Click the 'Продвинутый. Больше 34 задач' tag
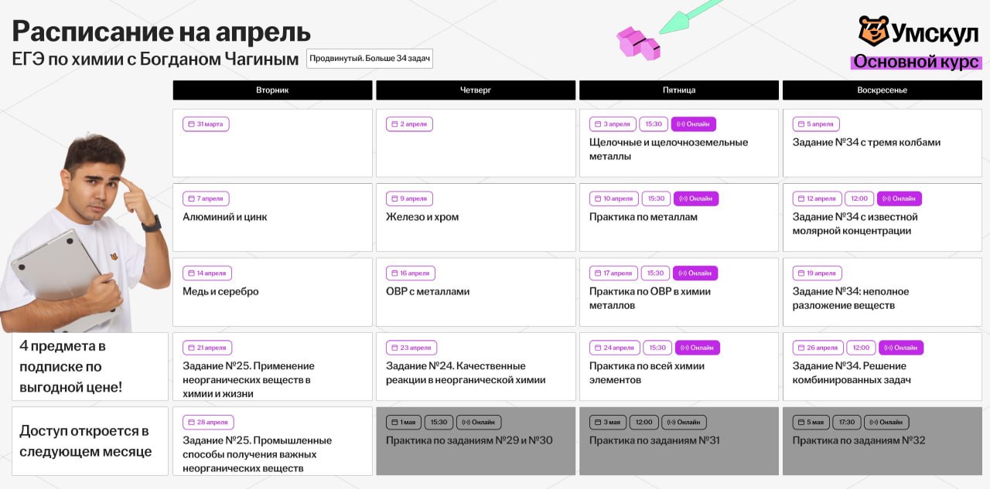Screen dimensions: 990x489 pyautogui.click(x=370, y=59)
